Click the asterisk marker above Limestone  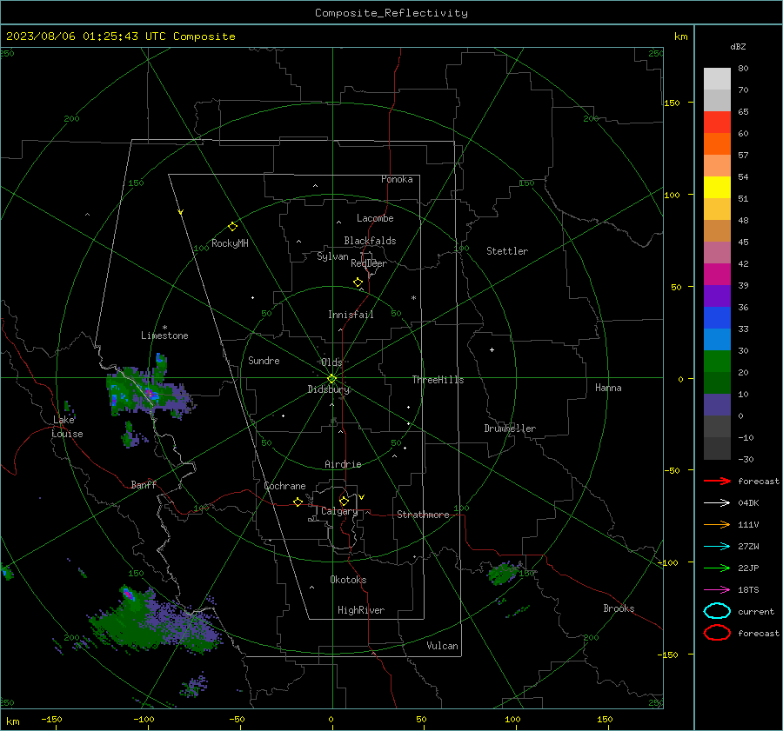pos(164,328)
